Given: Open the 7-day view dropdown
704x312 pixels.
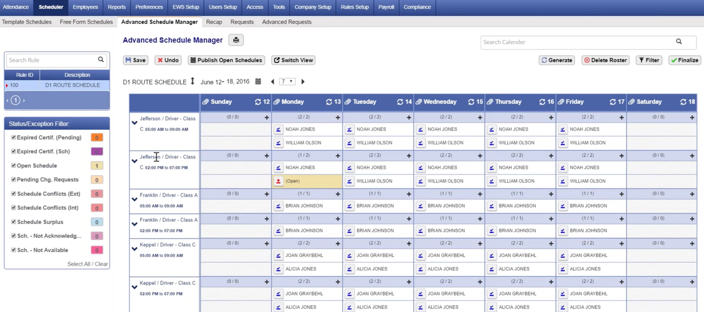Looking at the screenshot, I should point(287,82).
